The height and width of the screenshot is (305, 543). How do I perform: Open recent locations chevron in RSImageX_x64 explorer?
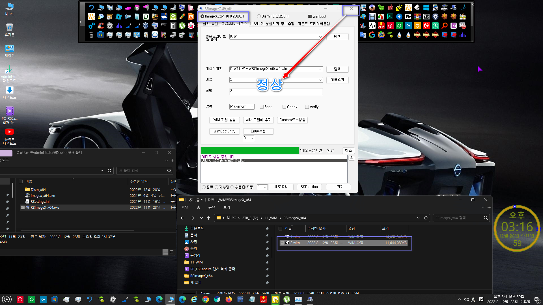click(x=201, y=218)
